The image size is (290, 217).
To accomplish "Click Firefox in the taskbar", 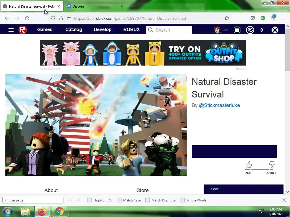I will click(42, 211).
